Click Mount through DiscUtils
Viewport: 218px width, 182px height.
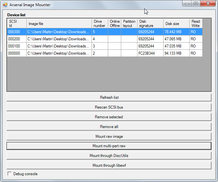109,156
